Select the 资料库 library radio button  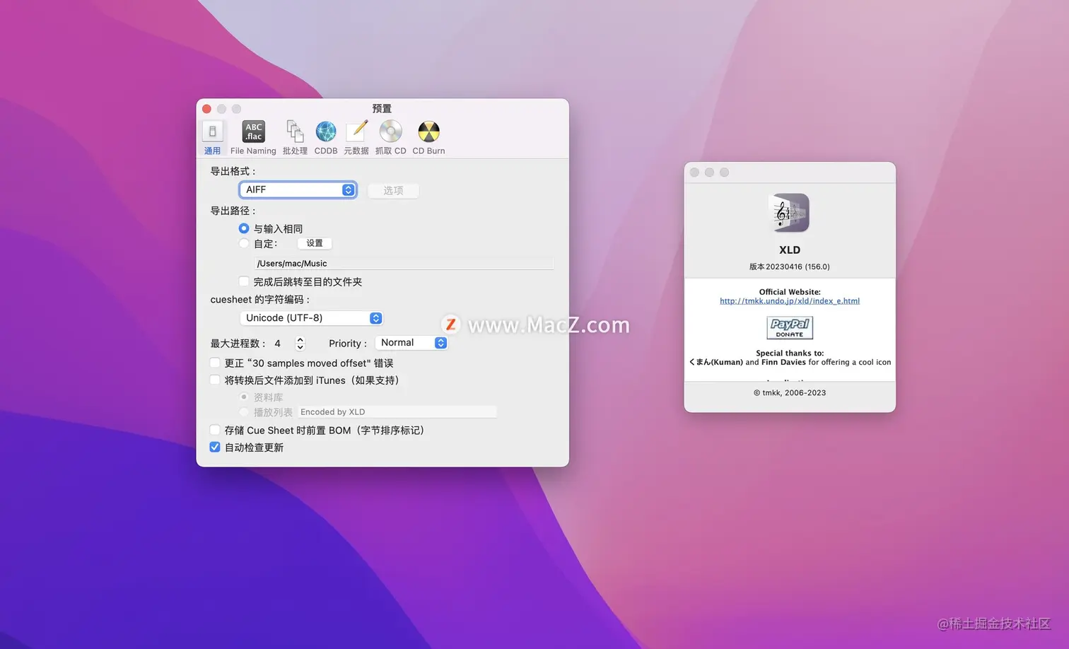[244, 397]
